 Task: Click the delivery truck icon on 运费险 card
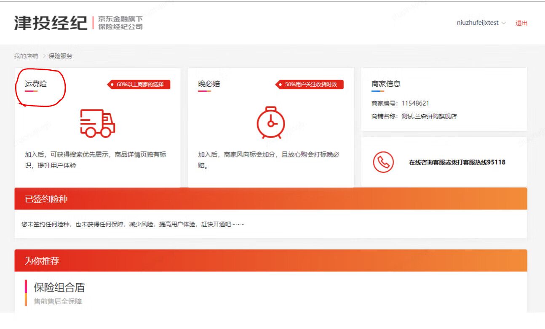coord(98,124)
